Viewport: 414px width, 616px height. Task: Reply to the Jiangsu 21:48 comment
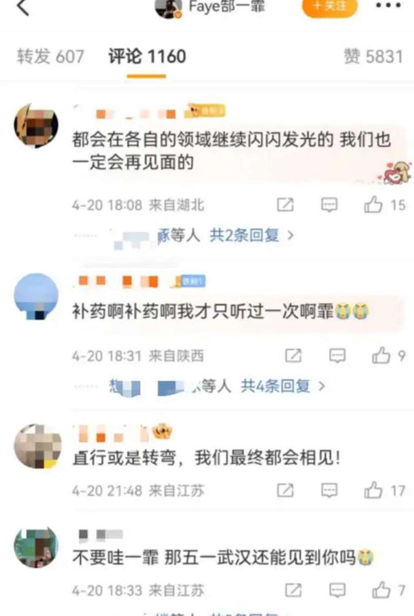click(x=330, y=491)
